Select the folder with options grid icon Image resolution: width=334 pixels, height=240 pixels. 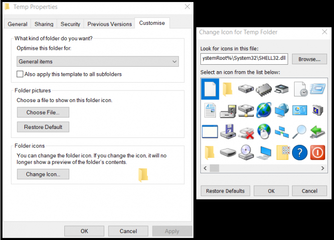pos(283,152)
